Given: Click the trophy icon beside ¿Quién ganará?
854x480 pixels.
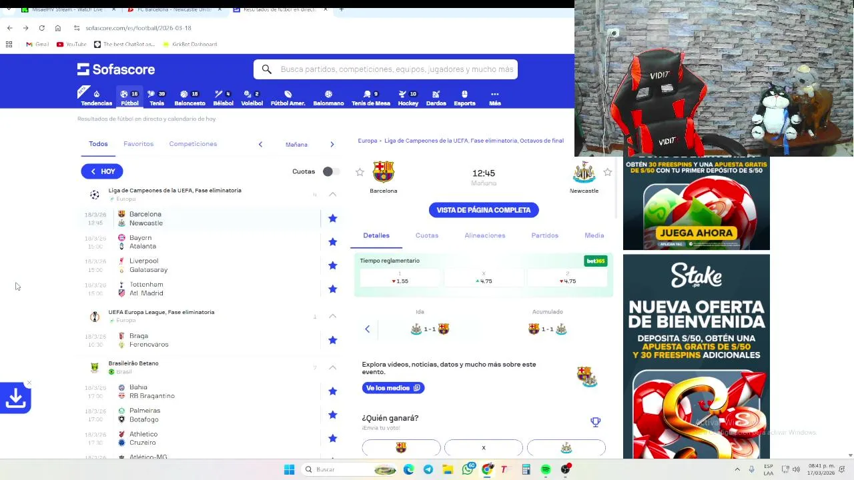Looking at the screenshot, I should pos(595,422).
